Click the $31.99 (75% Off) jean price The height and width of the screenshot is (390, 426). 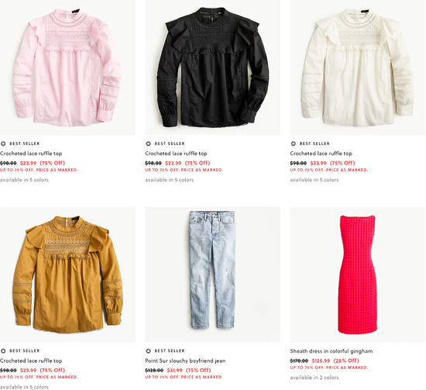[189, 370]
